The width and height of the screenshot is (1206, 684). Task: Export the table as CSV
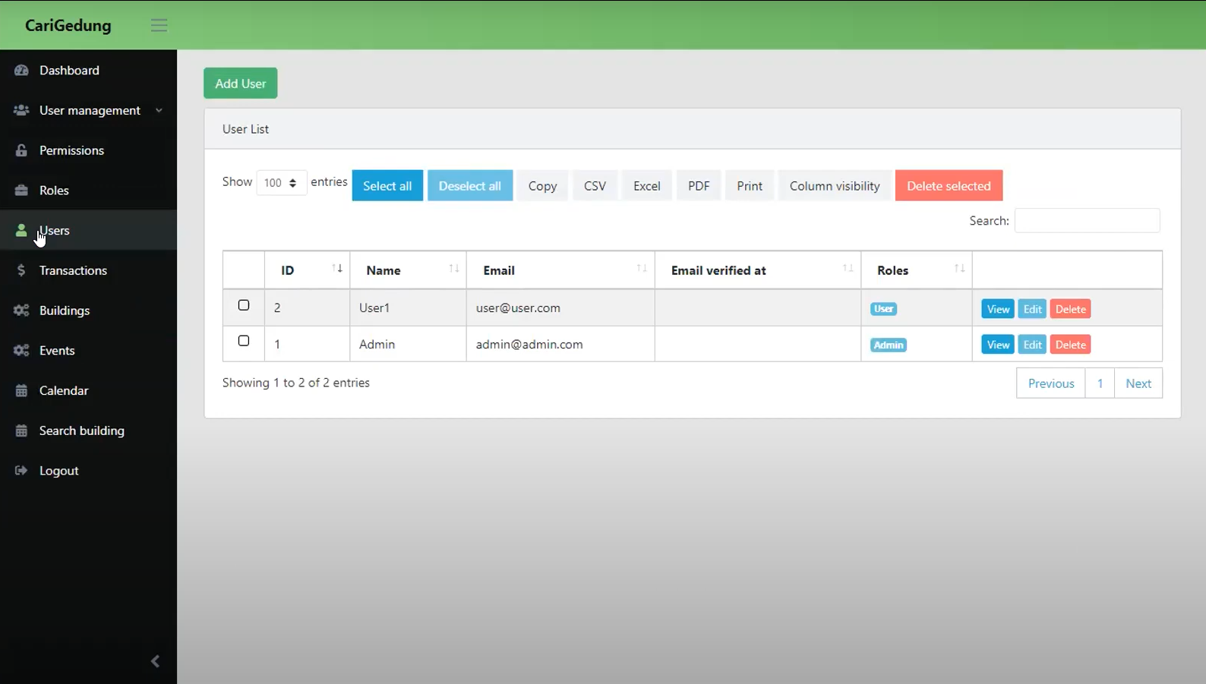click(x=595, y=186)
